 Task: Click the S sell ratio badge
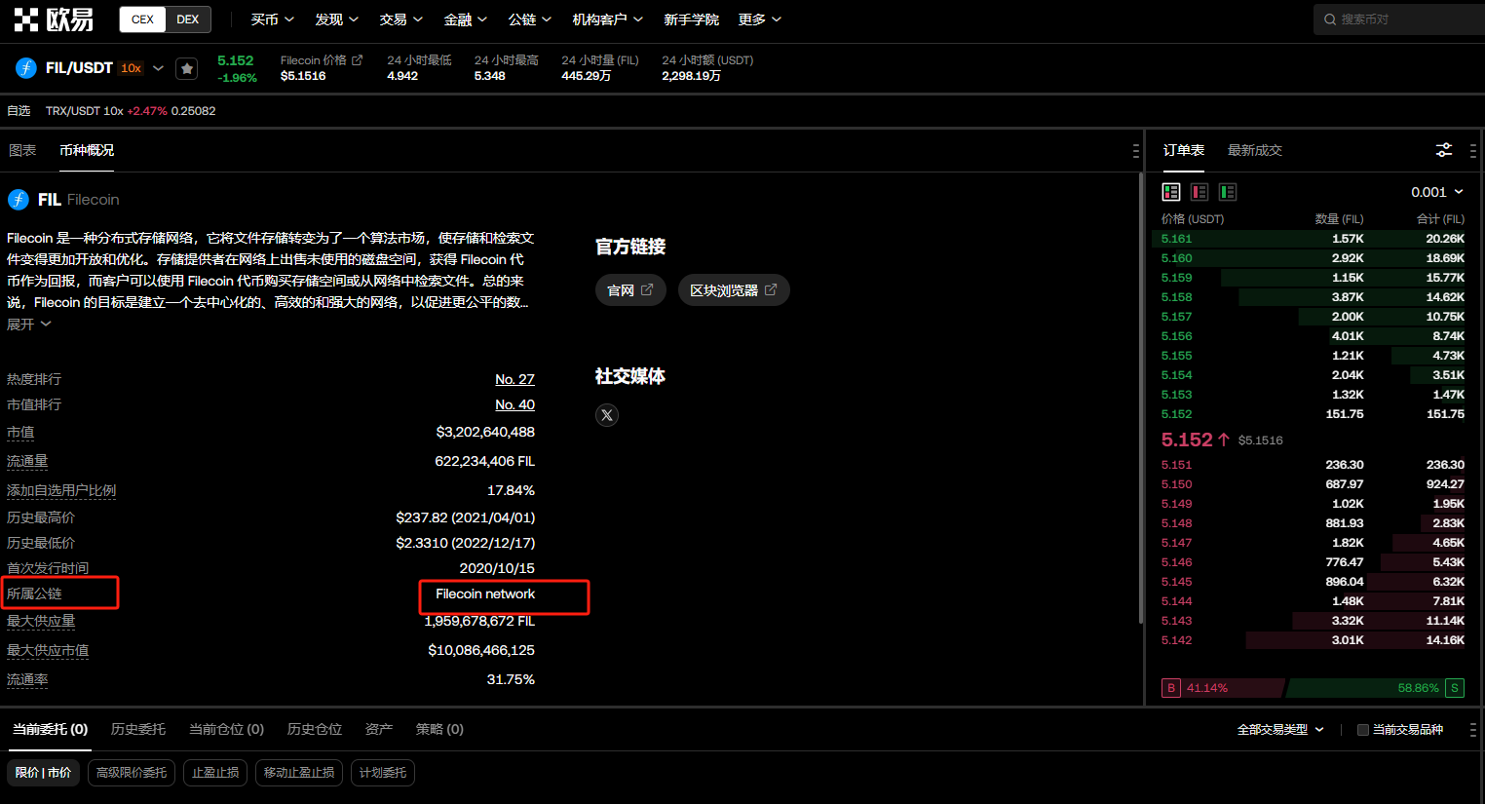pyautogui.click(x=1455, y=688)
